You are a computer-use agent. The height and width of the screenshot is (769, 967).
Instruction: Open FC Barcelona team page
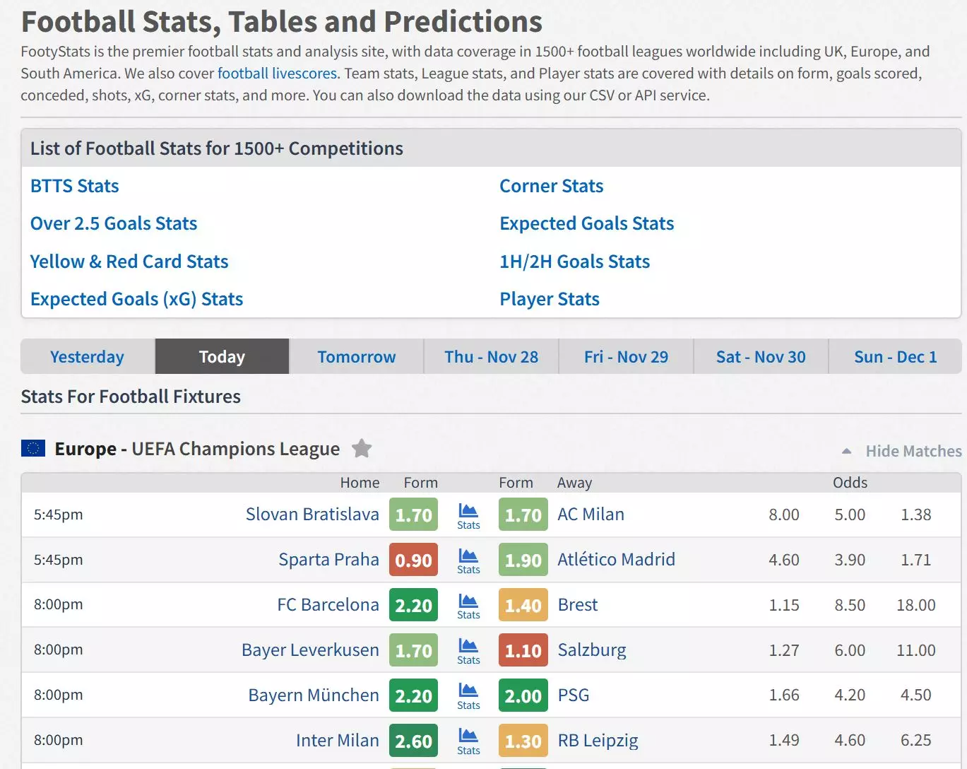click(328, 605)
